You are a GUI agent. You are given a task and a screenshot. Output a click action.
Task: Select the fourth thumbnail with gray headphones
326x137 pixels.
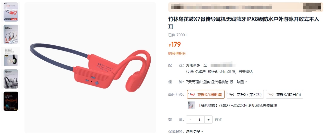[11, 79]
